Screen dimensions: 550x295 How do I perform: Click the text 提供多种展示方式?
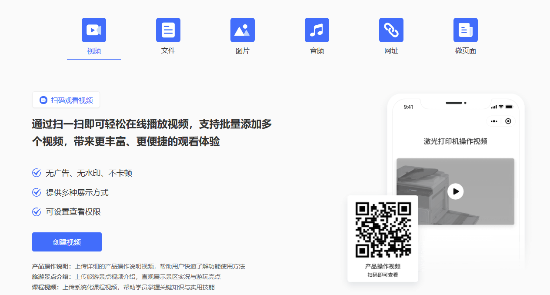pos(77,192)
